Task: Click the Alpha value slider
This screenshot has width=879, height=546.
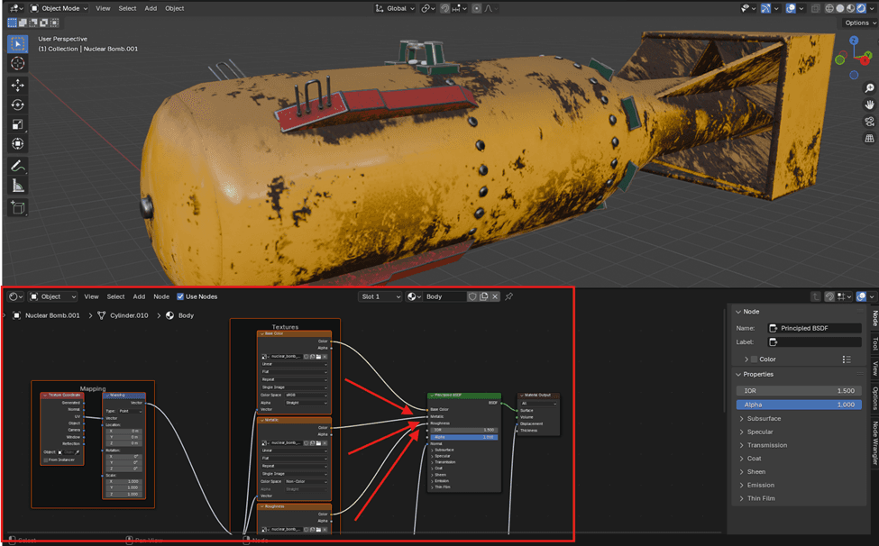Action: 799,405
